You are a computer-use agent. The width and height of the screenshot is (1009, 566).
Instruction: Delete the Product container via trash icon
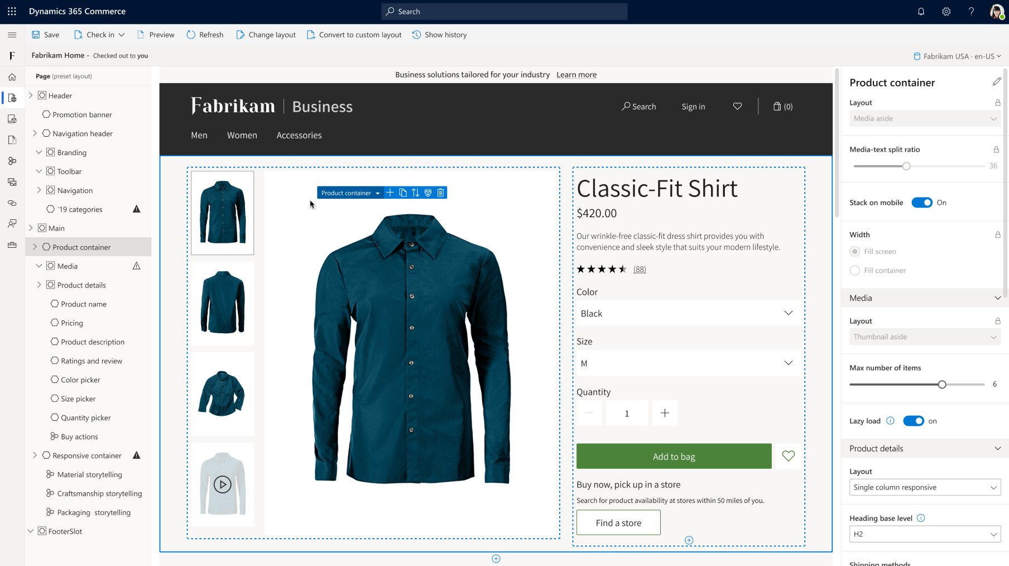point(440,192)
